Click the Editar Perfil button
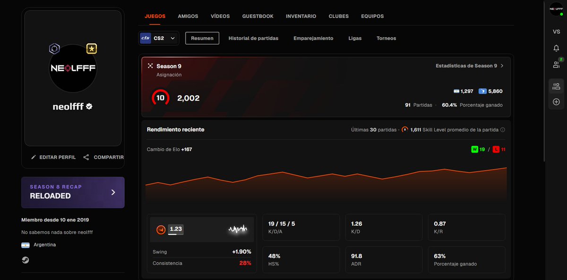 pos(53,157)
